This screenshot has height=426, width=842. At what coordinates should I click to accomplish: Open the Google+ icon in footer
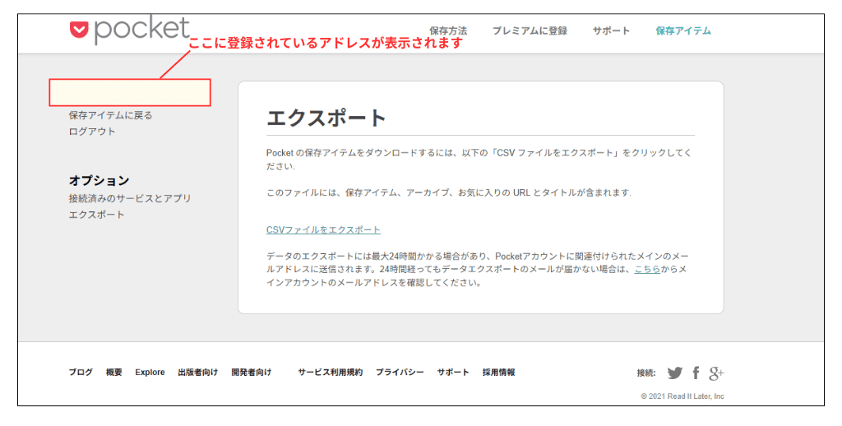[716, 373]
